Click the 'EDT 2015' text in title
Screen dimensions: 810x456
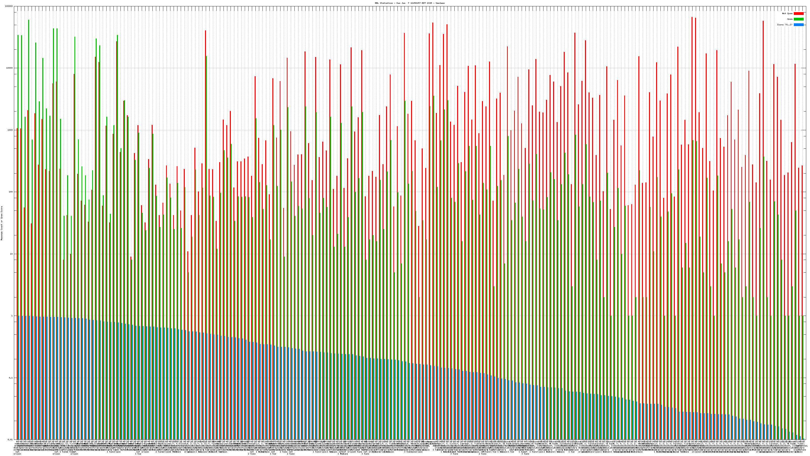tap(428, 3)
